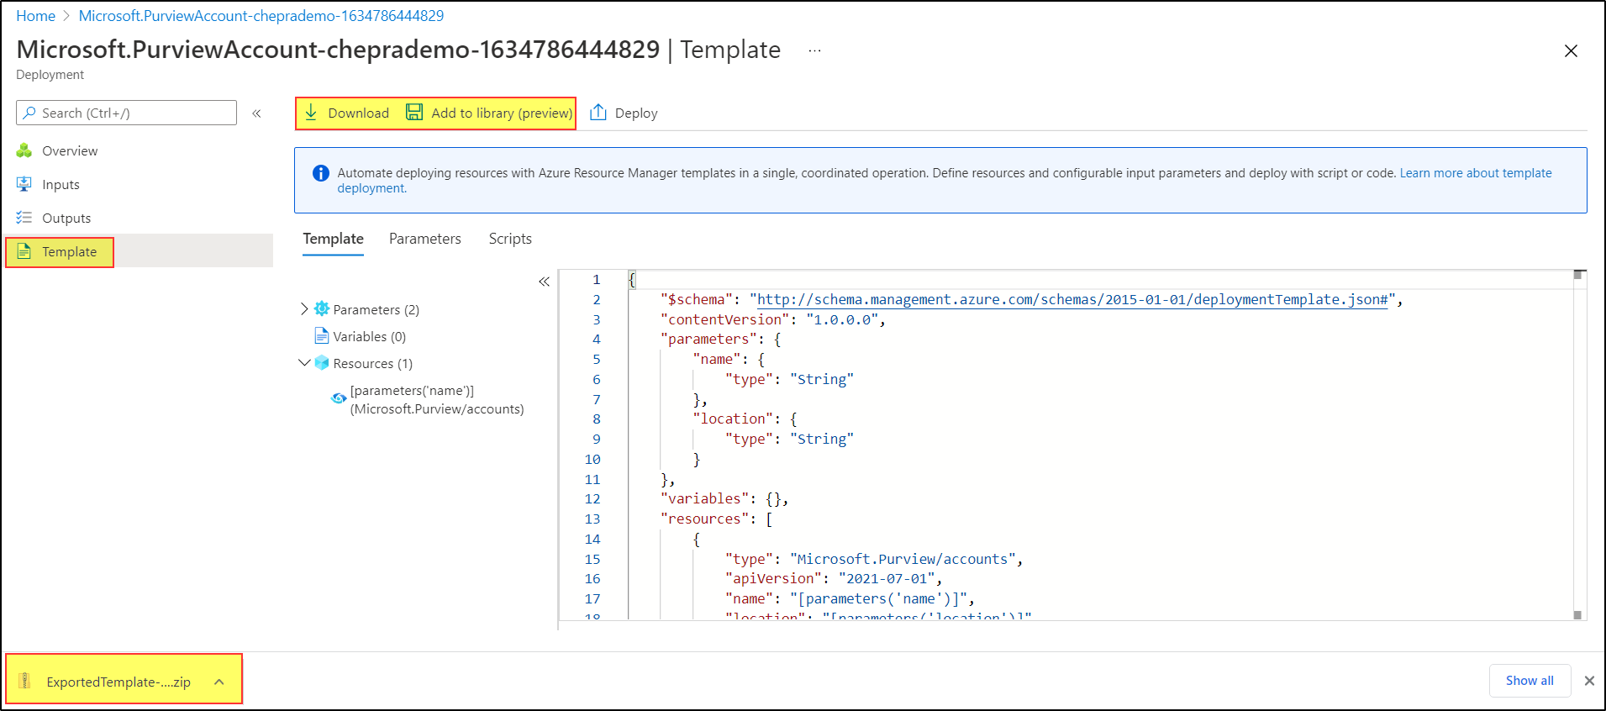
Task: Expand the Parameters (2) tree node
Action: (304, 309)
